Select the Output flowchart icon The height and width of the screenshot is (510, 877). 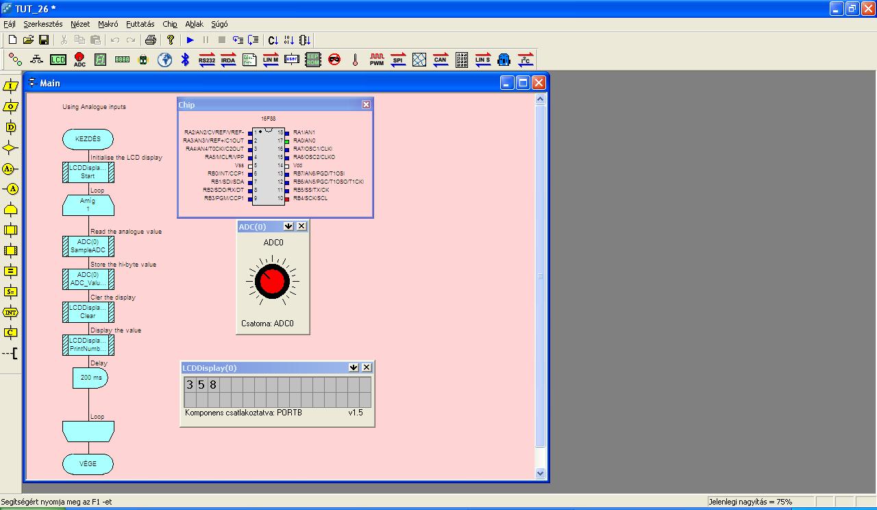tap(10, 107)
